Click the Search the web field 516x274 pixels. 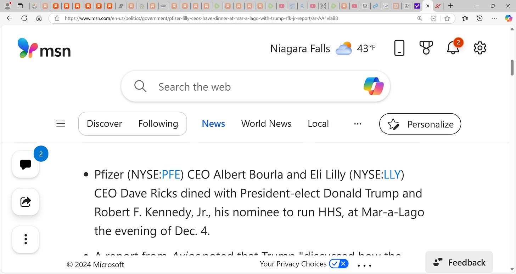[255, 87]
